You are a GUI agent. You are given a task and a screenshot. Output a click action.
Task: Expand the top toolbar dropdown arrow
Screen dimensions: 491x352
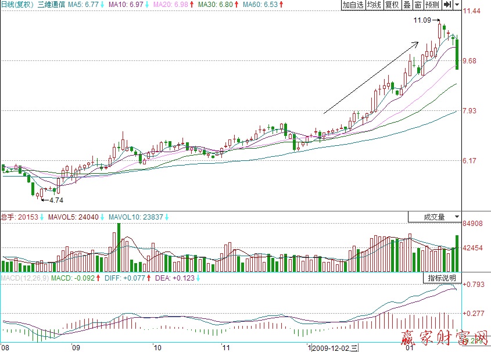click(x=457, y=5)
